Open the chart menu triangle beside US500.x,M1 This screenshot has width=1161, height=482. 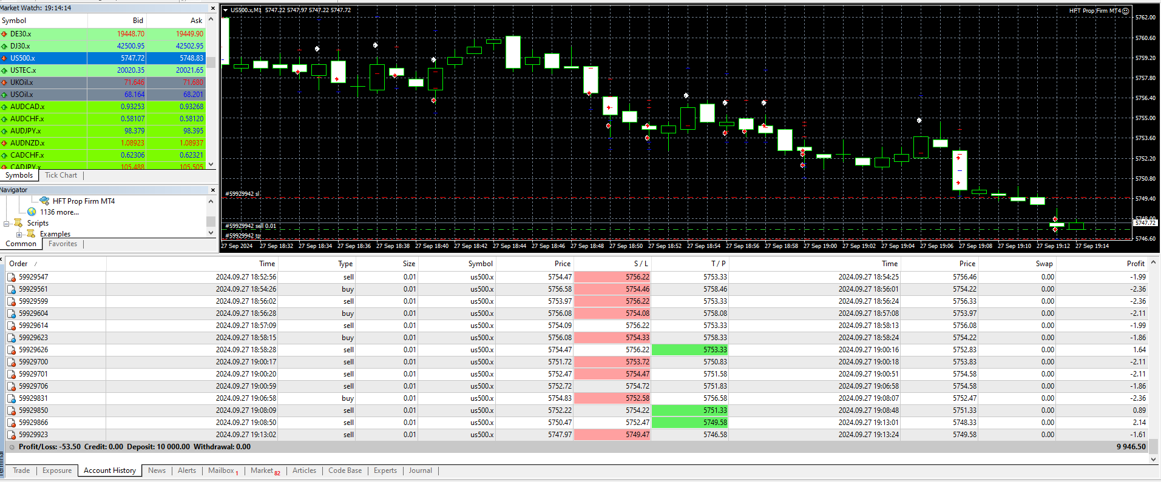[225, 10]
